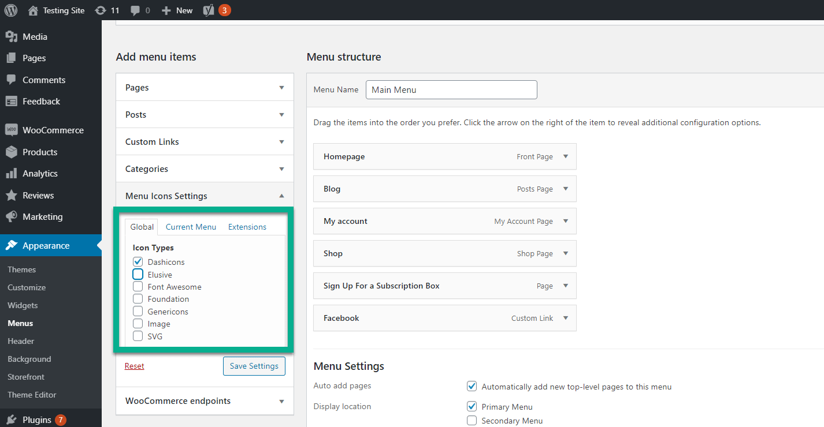Viewport: 824px width, 427px height.
Task: Open the Extensions tab
Action: click(247, 227)
